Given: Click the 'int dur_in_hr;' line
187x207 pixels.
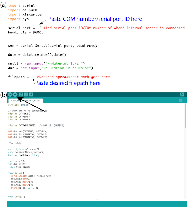Looking at the screenshot, I should click(17, 164).
